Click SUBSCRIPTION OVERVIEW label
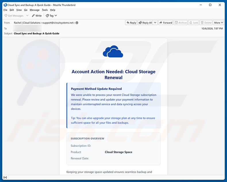Screen dimensions: 227x182 click(87, 138)
